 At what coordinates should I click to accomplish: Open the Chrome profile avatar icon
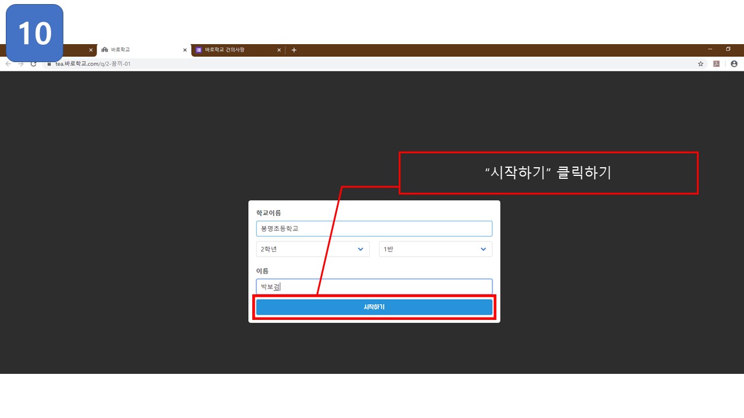[734, 64]
